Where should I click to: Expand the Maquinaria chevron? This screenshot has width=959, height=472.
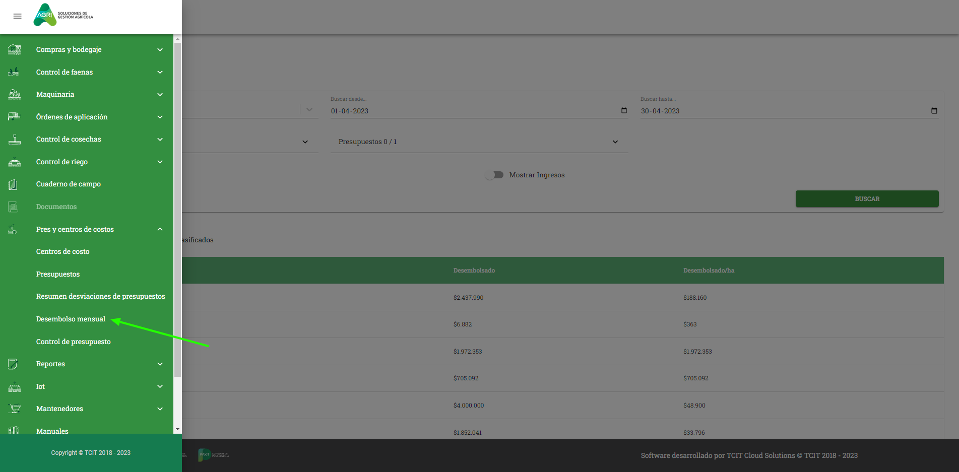pyautogui.click(x=160, y=94)
